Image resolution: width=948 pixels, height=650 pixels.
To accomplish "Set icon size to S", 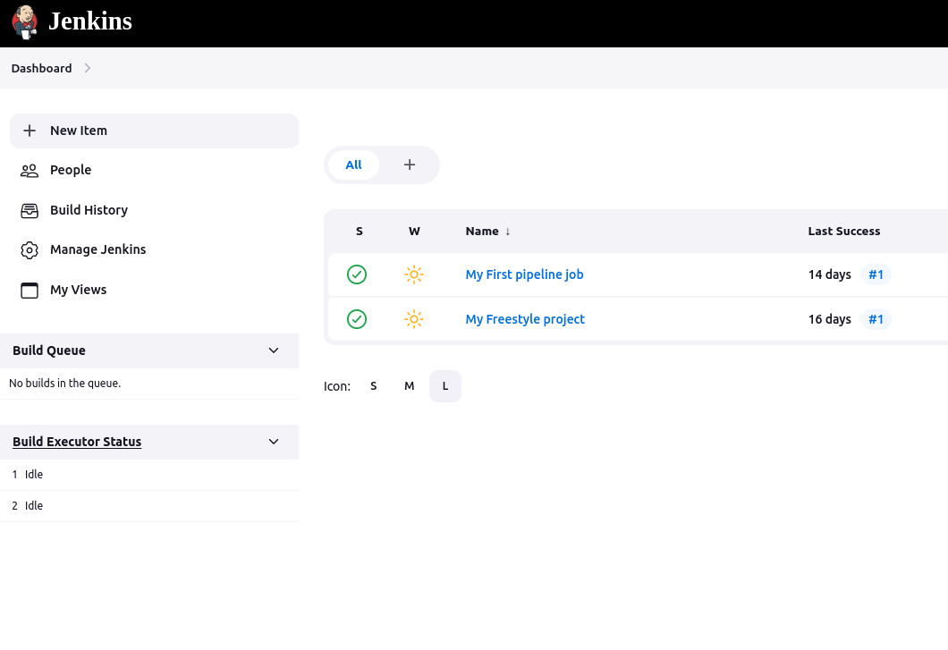I will click(x=374, y=386).
